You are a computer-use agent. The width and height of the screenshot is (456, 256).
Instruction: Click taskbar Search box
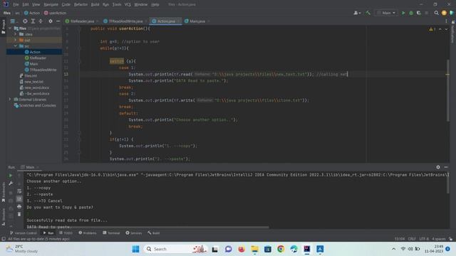pos(175,249)
